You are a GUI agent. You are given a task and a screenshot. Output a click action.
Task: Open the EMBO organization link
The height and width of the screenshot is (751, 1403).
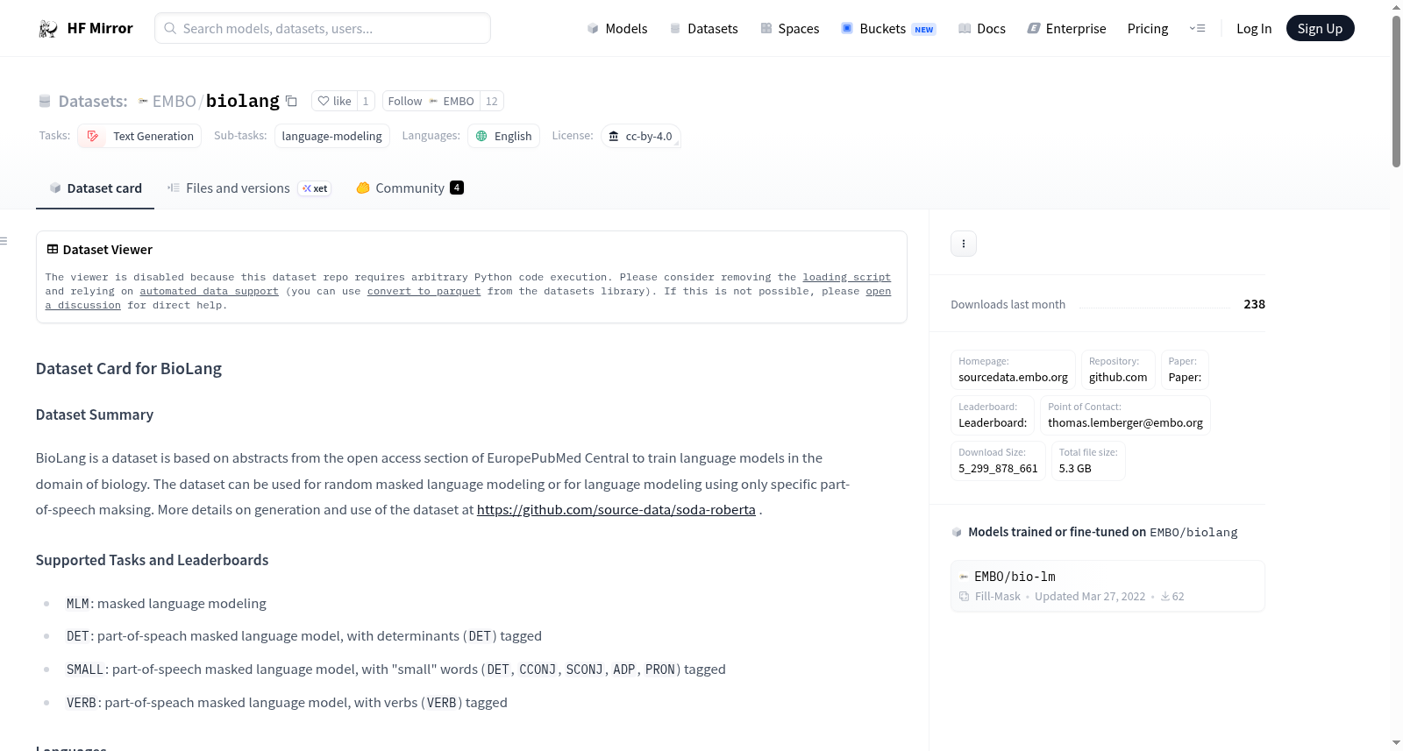pyautogui.click(x=174, y=102)
